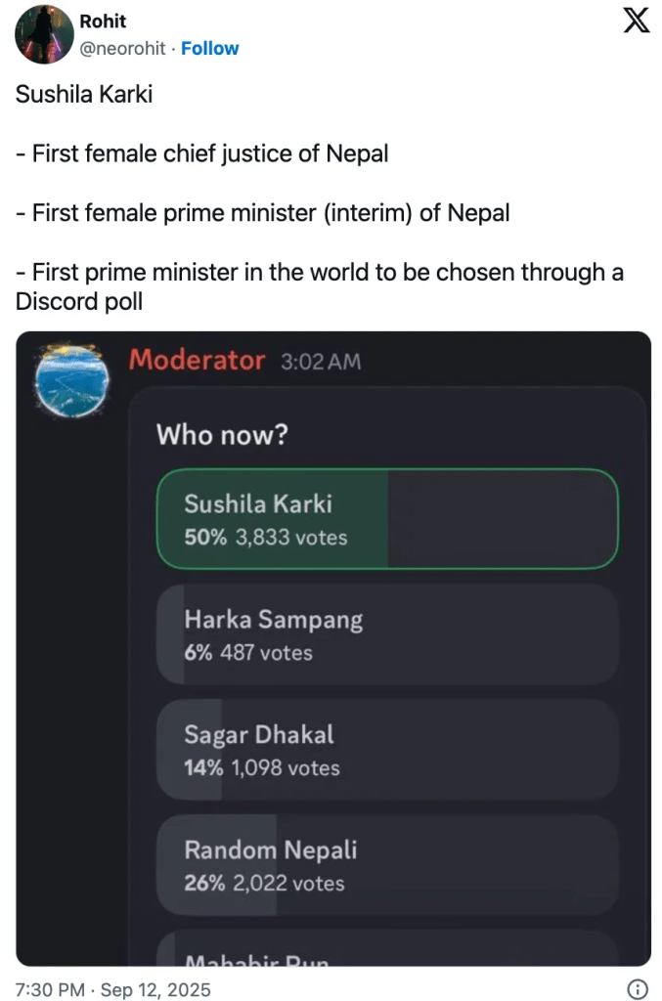Vote for Harka Sampang in poll
Screen dimensions: 662x1001
387,633
